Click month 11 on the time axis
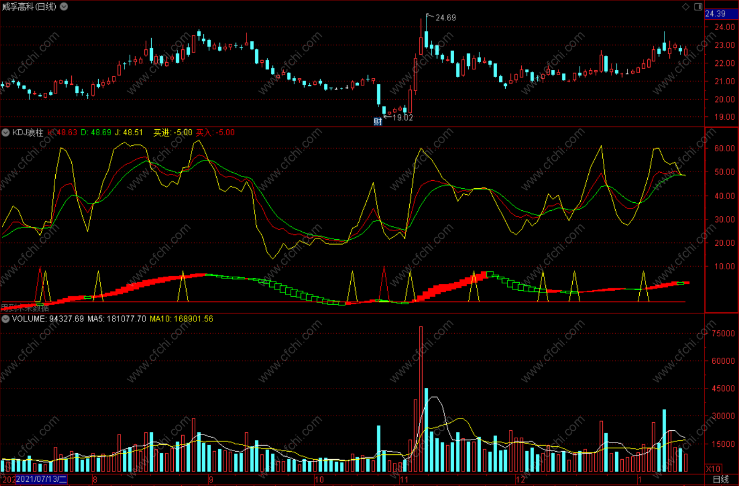 [404, 480]
